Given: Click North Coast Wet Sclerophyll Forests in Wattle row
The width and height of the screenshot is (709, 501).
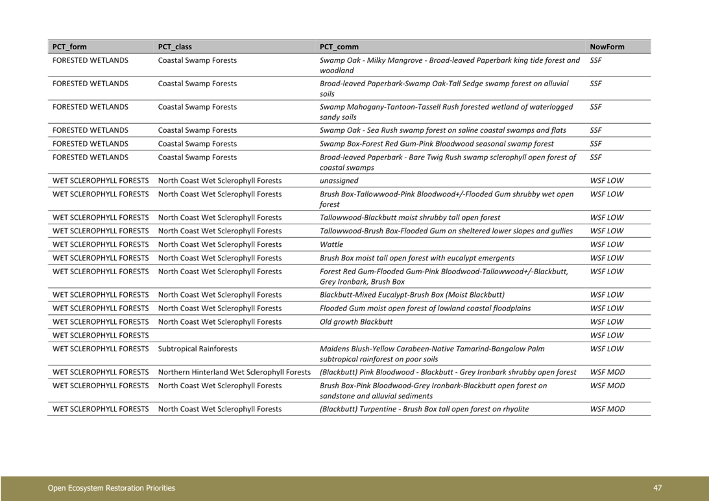Looking at the screenshot, I should (x=220, y=244).
